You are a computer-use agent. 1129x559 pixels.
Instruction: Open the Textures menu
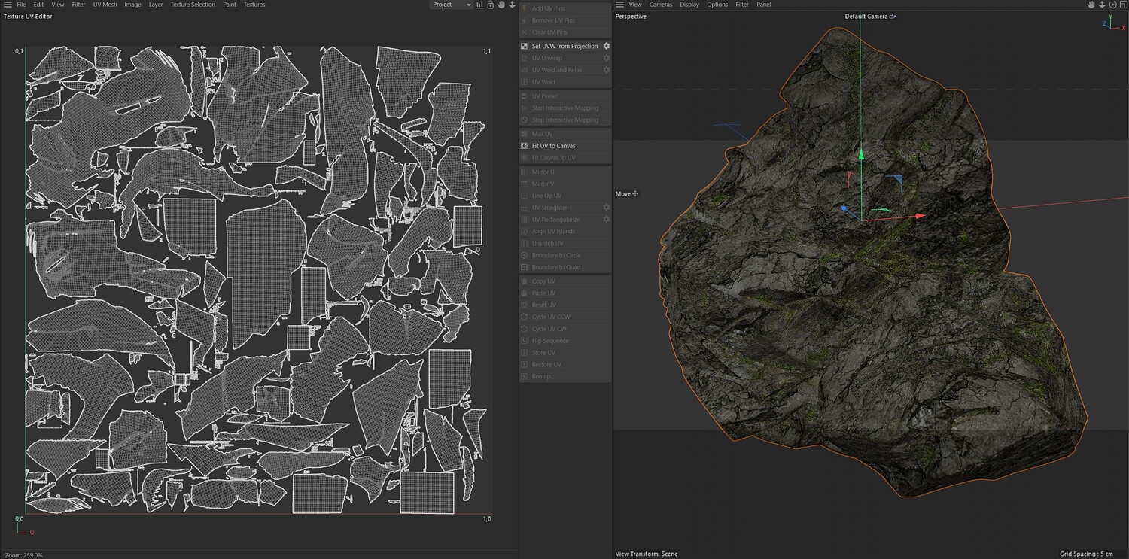coord(254,5)
